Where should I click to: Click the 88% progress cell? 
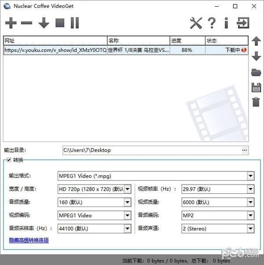(x=187, y=50)
